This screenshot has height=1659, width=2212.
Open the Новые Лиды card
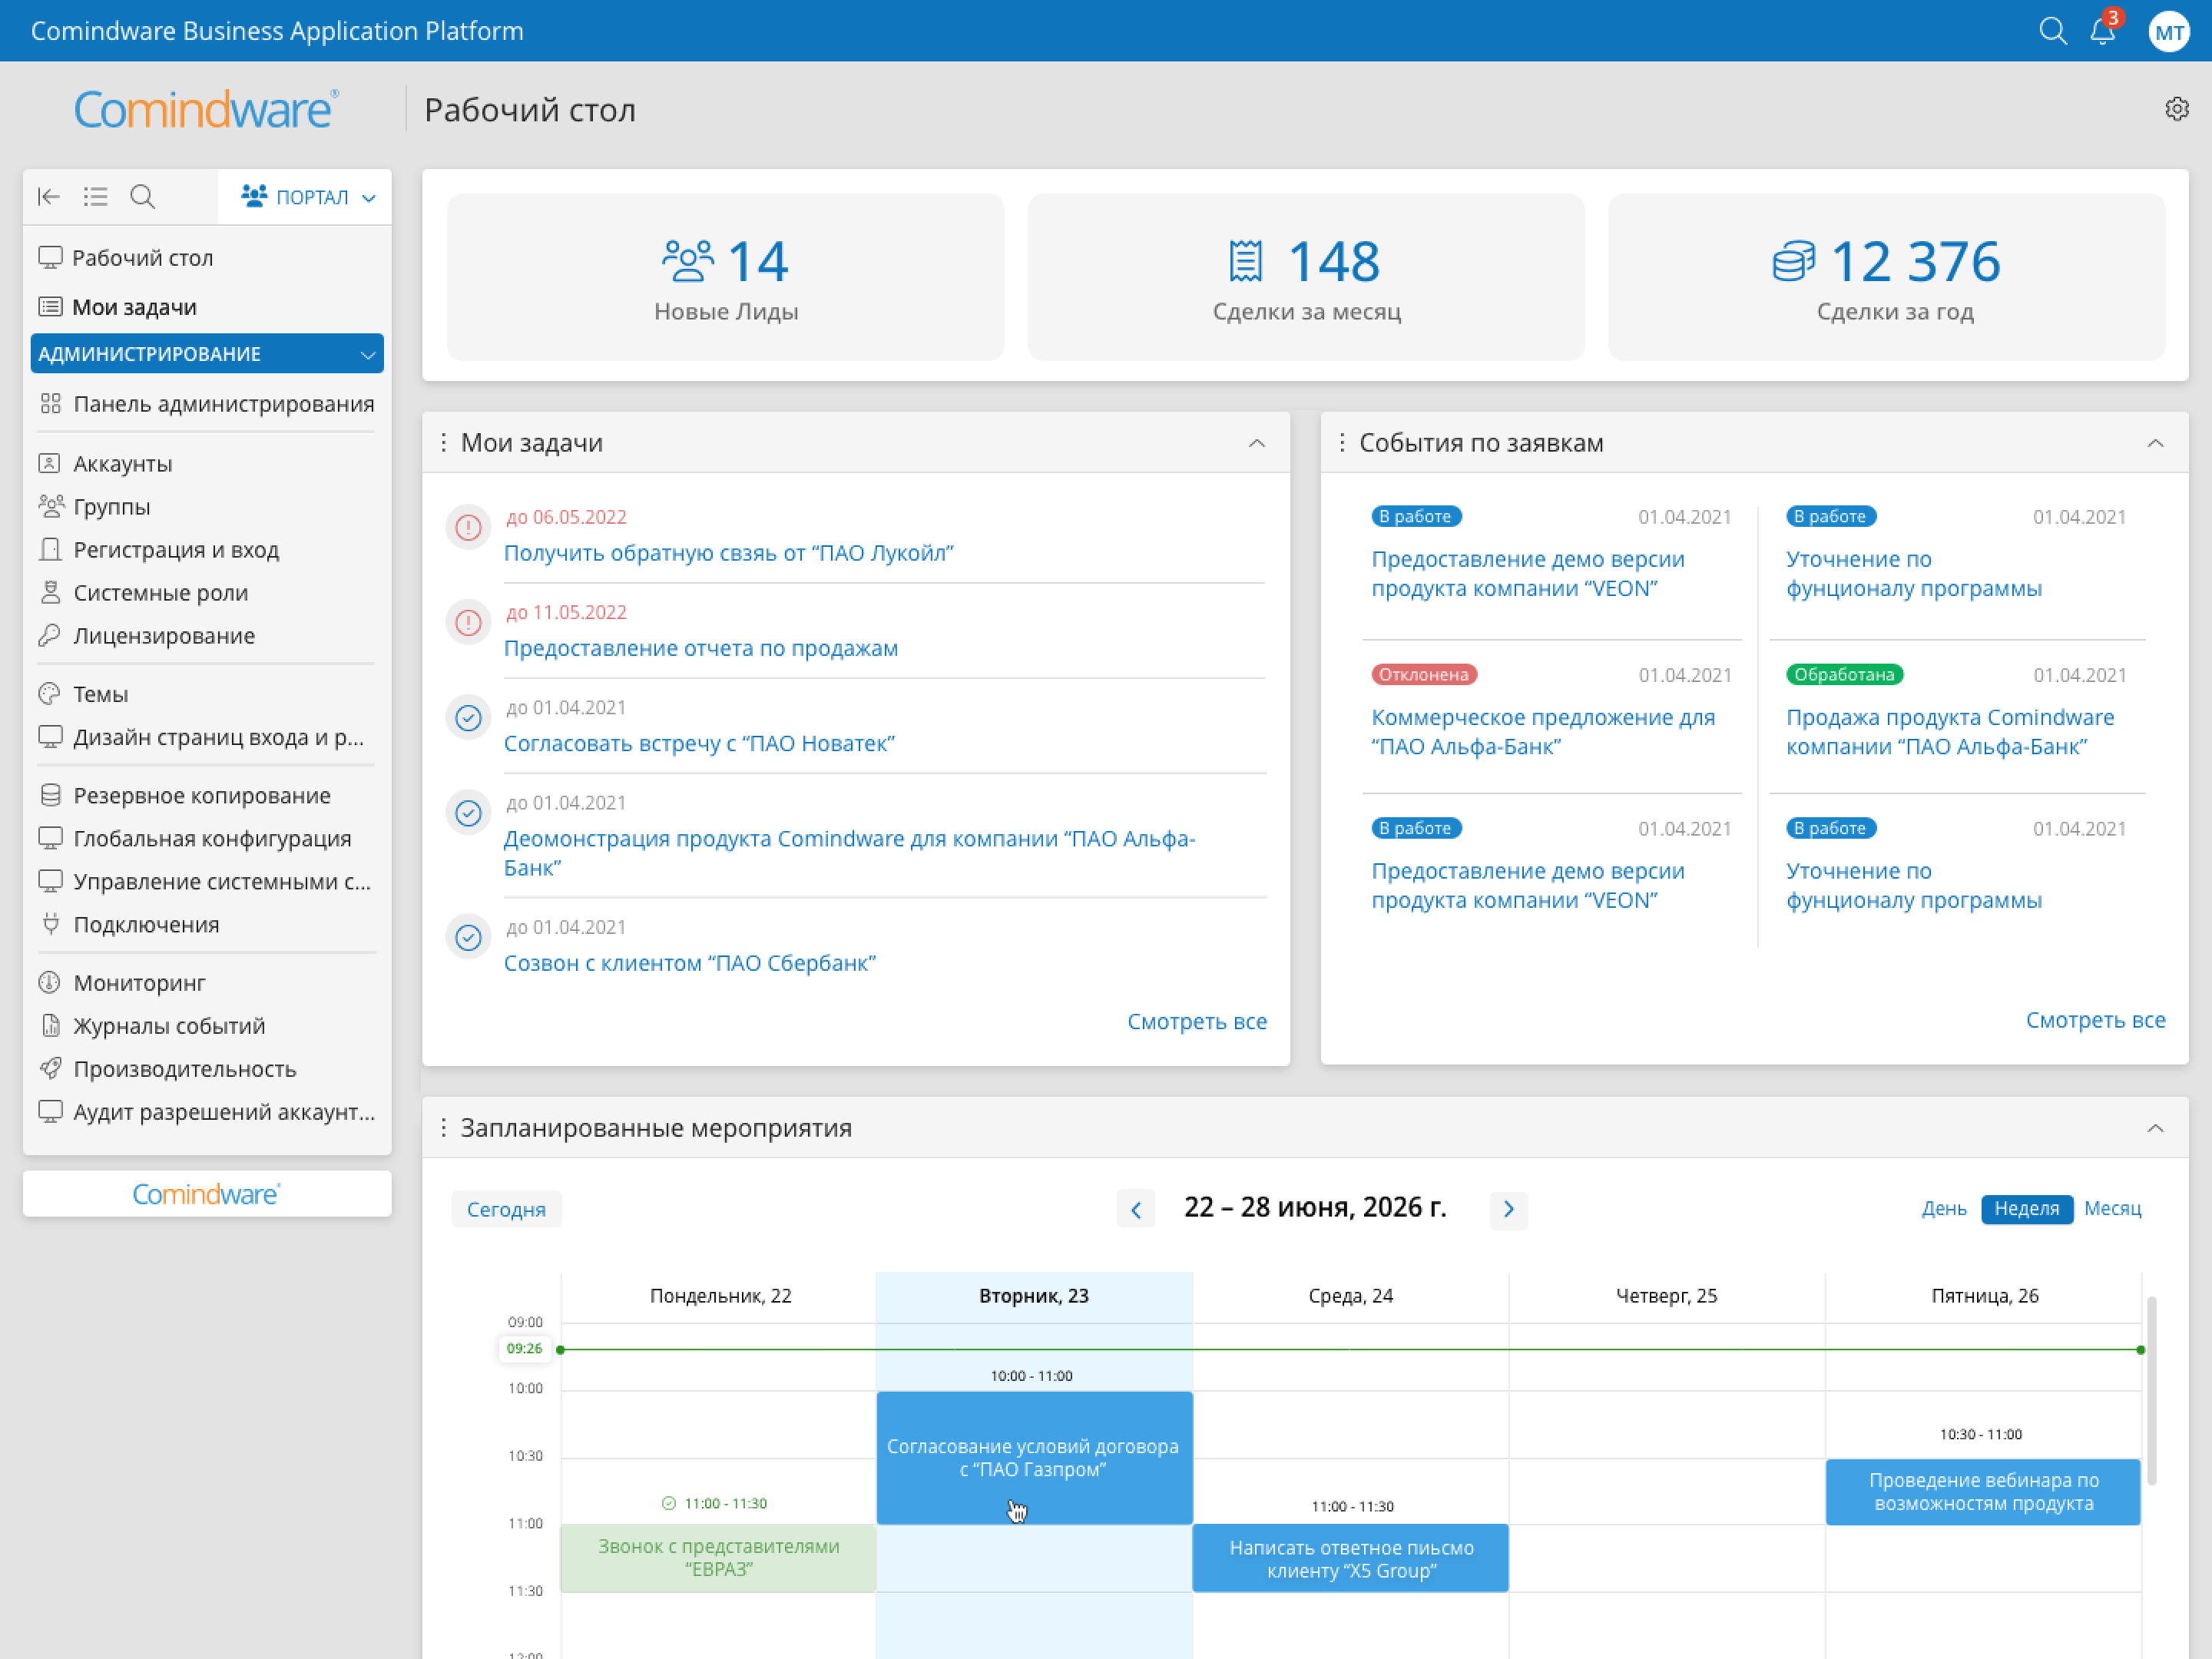tap(725, 277)
